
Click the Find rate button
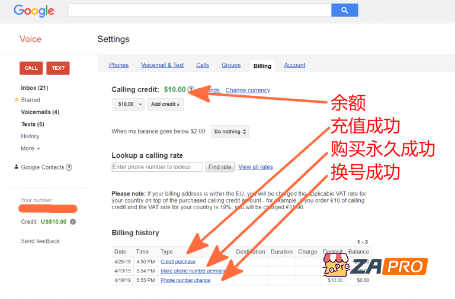(x=220, y=167)
